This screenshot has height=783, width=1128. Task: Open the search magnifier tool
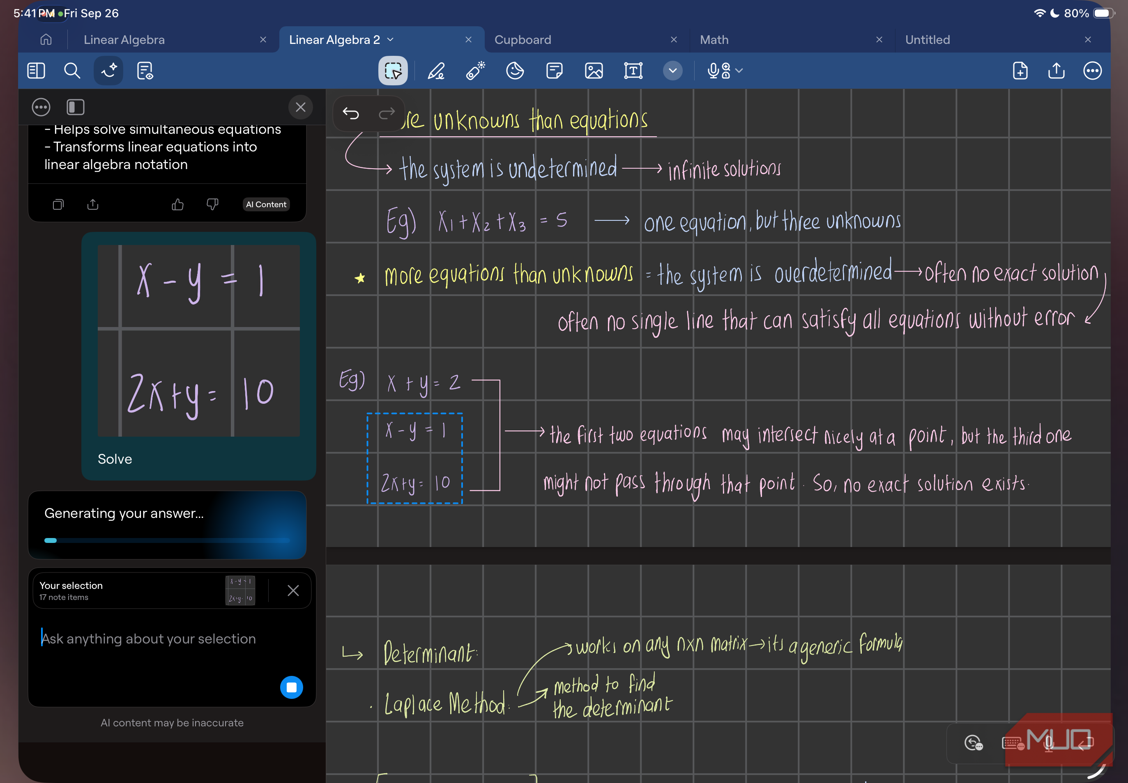click(x=72, y=71)
